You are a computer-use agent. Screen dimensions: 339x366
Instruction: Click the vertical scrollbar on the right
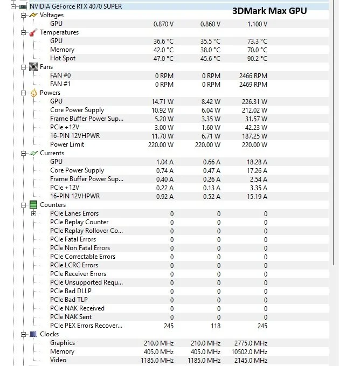coord(334,133)
